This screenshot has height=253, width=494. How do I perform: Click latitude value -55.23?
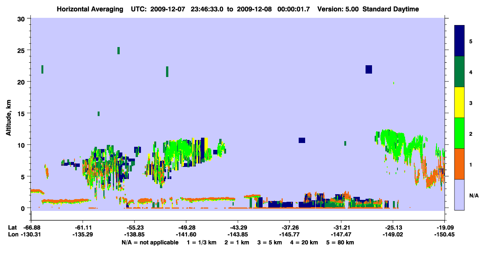click(x=134, y=227)
